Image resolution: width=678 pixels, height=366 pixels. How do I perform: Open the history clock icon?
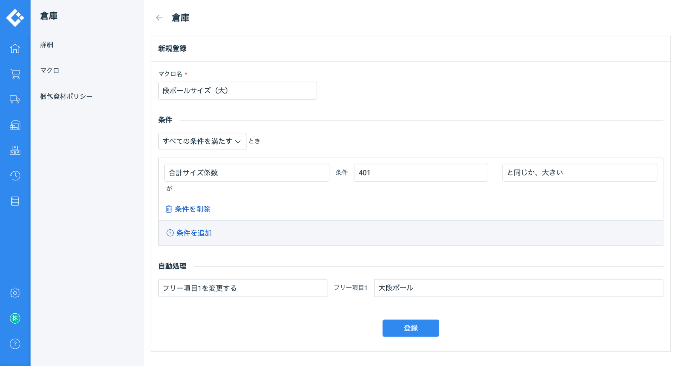point(15,176)
